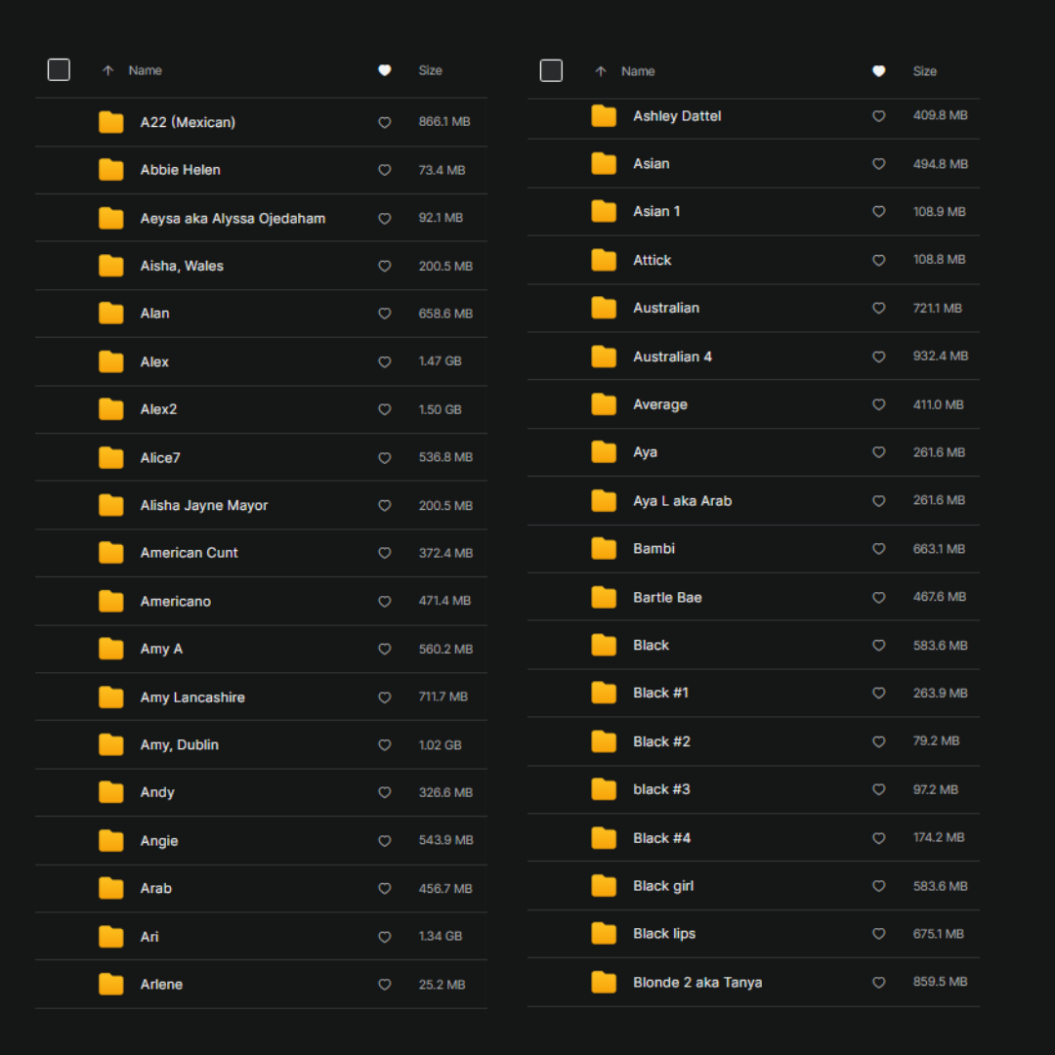
Task: Click the 1.47 GB size value
Action: click(440, 361)
